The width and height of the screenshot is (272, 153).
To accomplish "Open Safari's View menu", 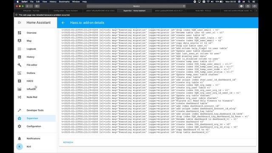I will 45,2.
